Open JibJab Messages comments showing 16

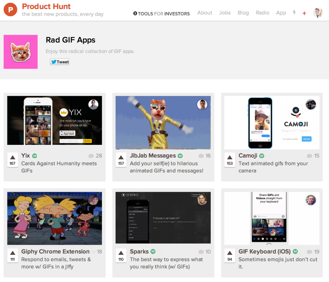pos(205,156)
